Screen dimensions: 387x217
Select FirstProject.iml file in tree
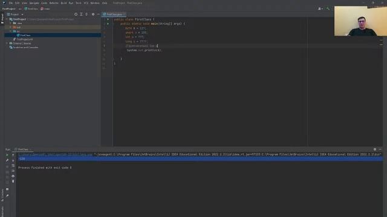(x=24, y=39)
